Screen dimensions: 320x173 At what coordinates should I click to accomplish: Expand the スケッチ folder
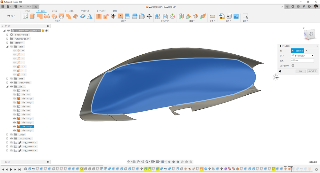[x=7, y=135]
